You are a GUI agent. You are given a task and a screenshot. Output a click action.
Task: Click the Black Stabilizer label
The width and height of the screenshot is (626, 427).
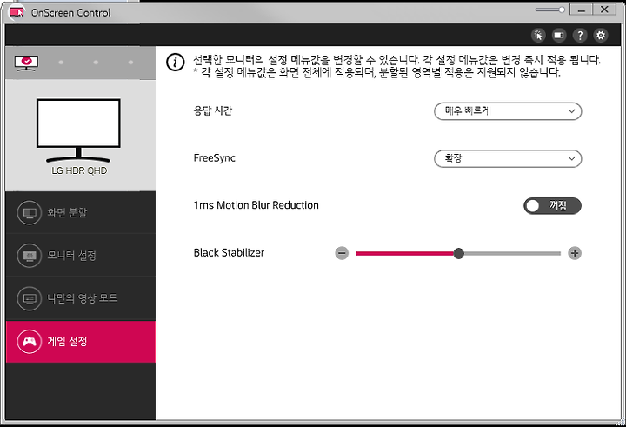(229, 253)
